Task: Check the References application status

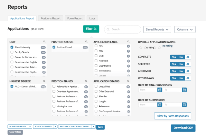Action: click(96, 106)
